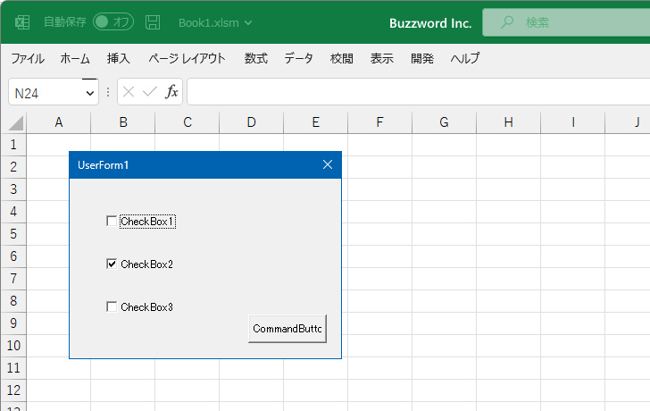This screenshot has height=411, width=650.
Task: Select column C header
Action: [187, 122]
